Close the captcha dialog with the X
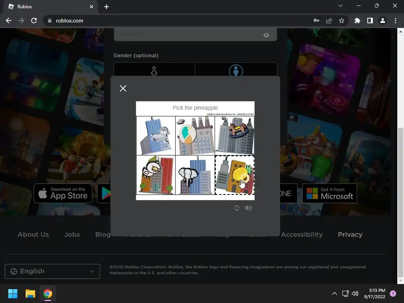 tap(123, 88)
